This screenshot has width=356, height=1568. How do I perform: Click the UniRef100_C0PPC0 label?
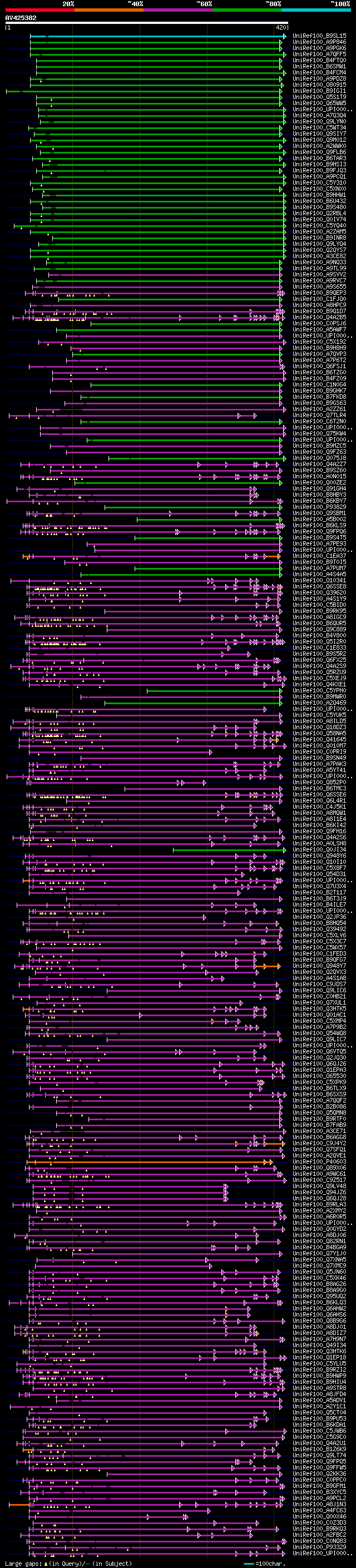pyautogui.click(x=319, y=1480)
